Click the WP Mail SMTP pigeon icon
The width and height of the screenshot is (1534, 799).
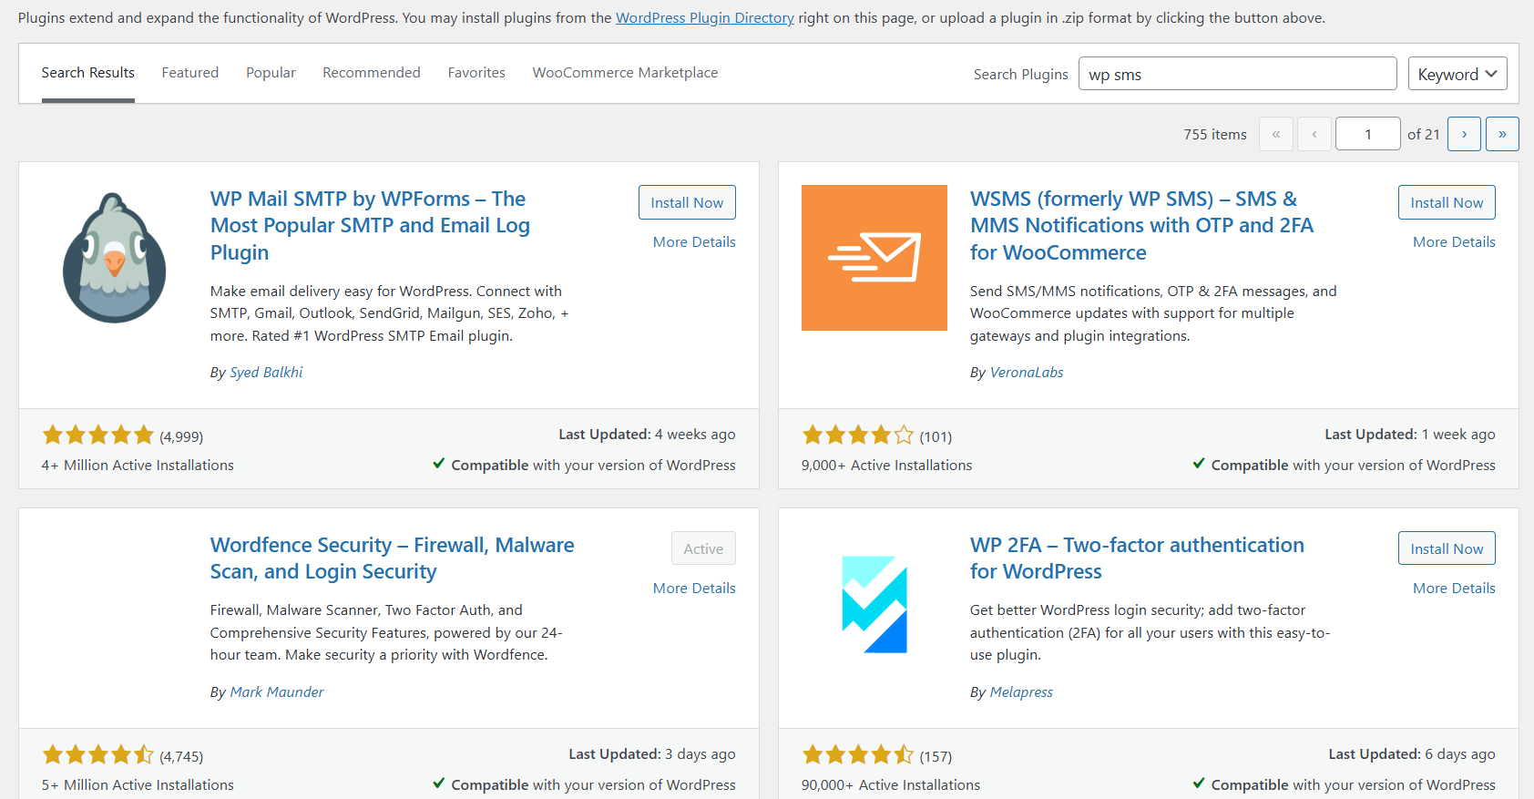(x=114, y=258)
